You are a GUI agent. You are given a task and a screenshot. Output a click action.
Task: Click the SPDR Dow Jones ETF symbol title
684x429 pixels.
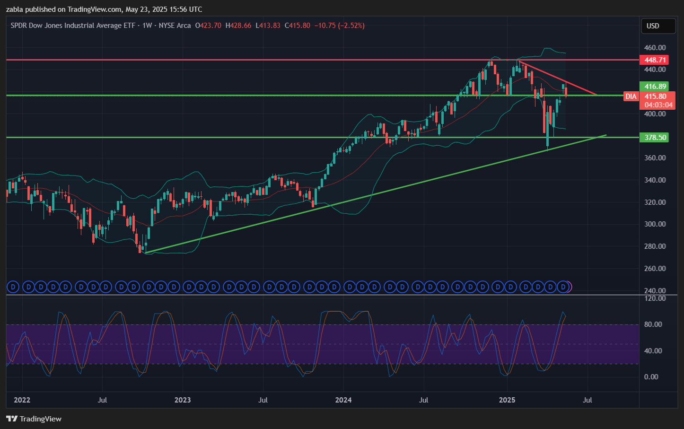point(73,26)
